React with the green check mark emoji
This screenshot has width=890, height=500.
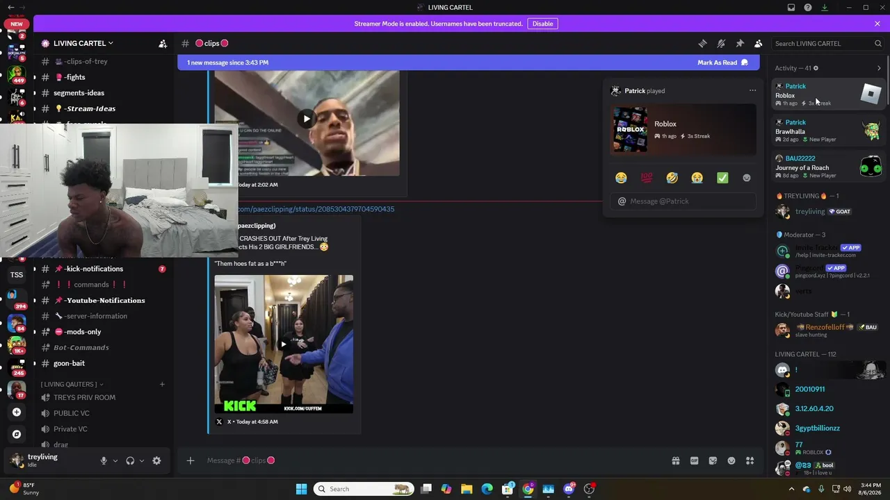coord(722,178)
